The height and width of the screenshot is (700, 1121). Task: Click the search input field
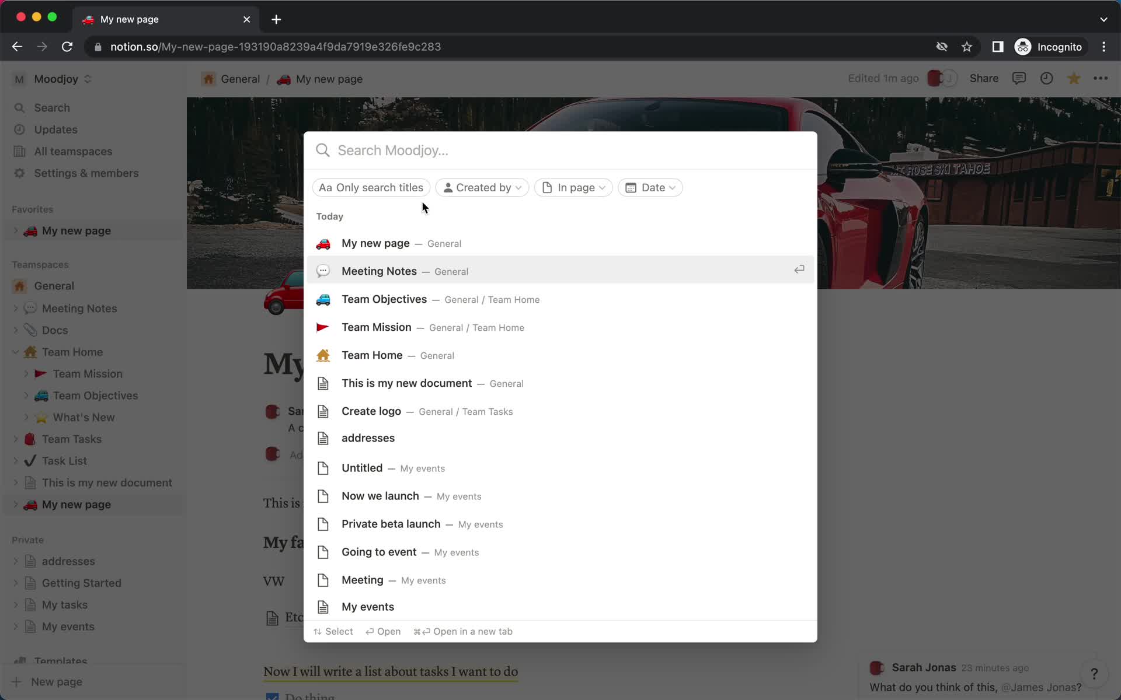[x=559, y=150]
